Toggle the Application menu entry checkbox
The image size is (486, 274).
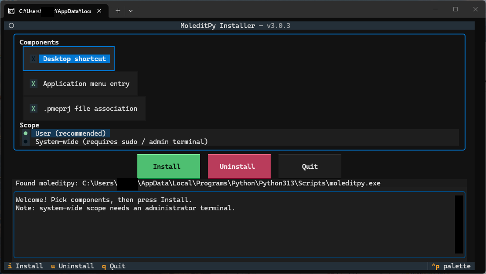pyautogui.click(x=80, y=84)
